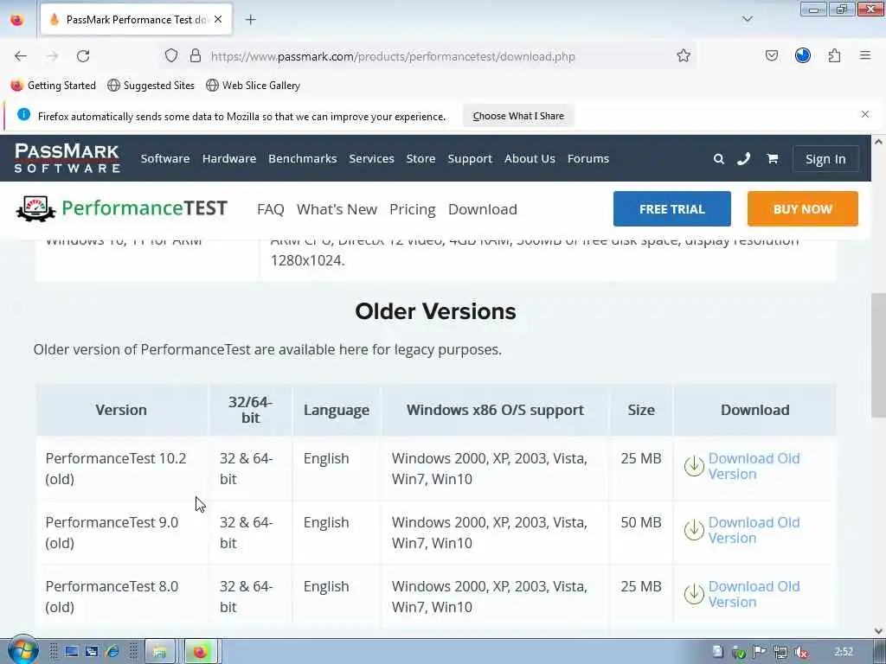Download old version of PerformanceTest 9.0
886x664 pixels.
[754, 530]
